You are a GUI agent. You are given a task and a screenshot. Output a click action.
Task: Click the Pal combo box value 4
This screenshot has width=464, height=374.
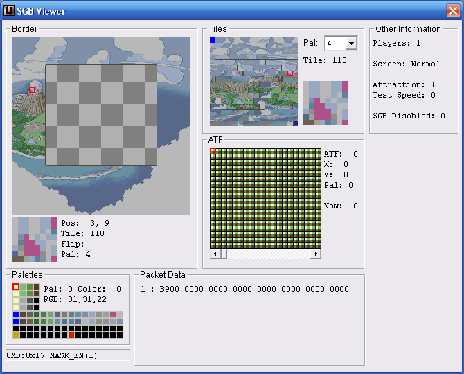click(x=336, y=44)
